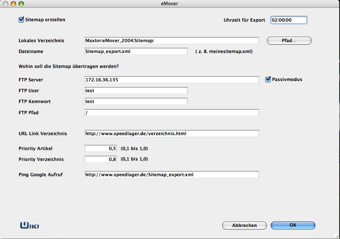Minimize the window using yellow button
Screen dimensions: 340x239
pos(14,4)
